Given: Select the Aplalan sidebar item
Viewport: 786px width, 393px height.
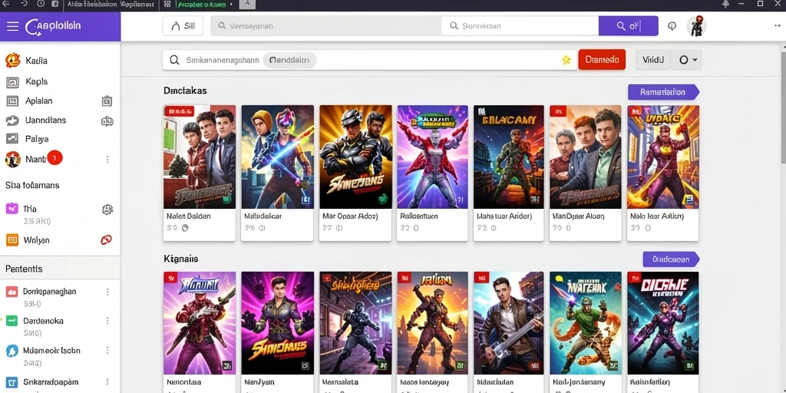Looking at the screenshot, I should click(x=38, y=101).
